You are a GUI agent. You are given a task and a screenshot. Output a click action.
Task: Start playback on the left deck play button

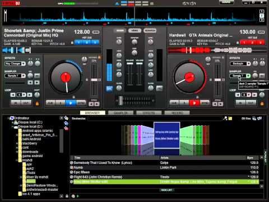pos(71,103)
